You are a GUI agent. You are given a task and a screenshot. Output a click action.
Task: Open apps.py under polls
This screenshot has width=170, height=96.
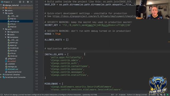tap(13, 45)
